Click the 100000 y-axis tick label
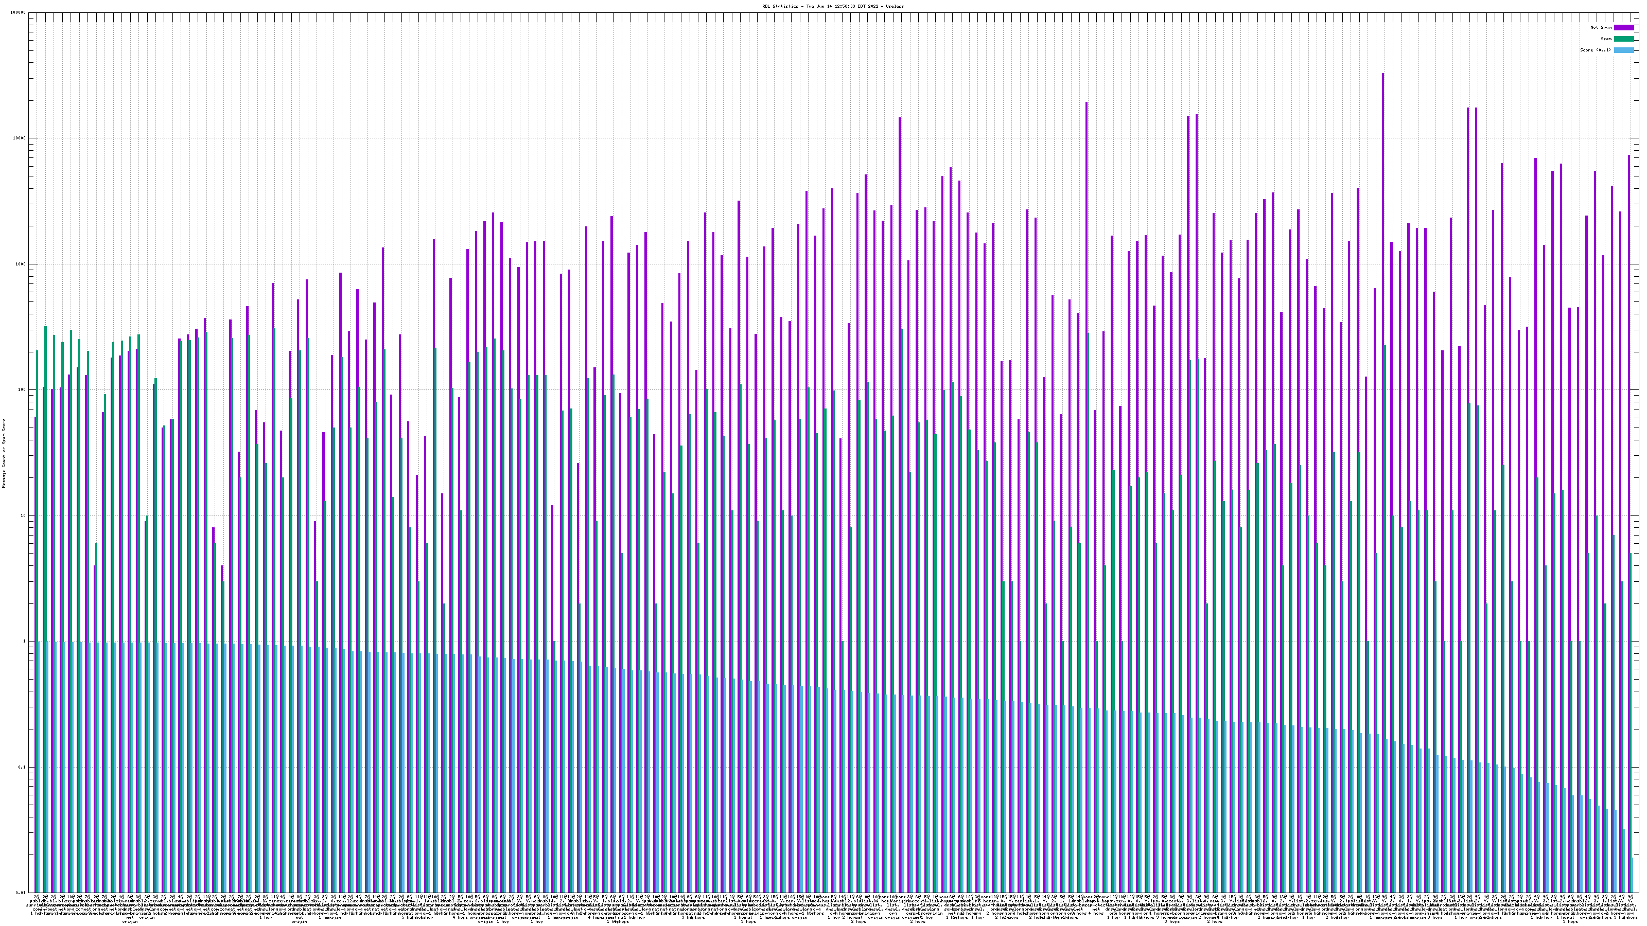Image resolution: width=1647 pixels, height=926 pixels. [x=19, y=13]
